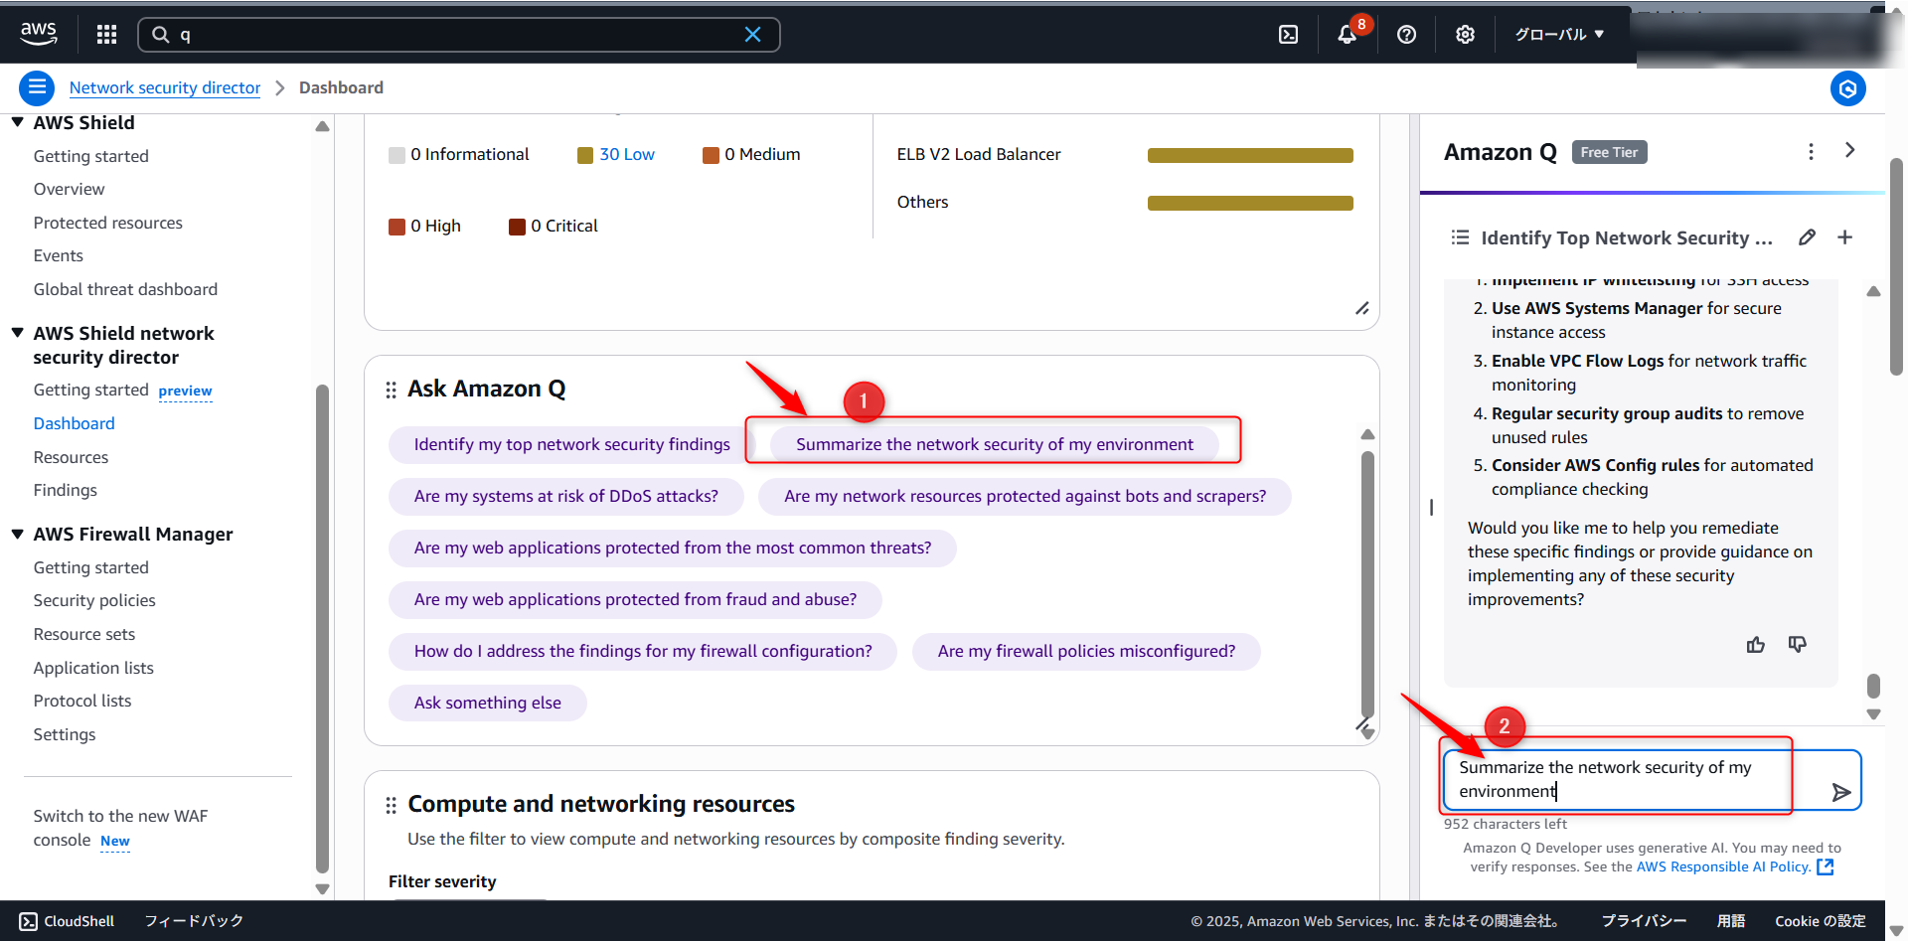Toggle the side navigation hamburger menu

(37, 88)
